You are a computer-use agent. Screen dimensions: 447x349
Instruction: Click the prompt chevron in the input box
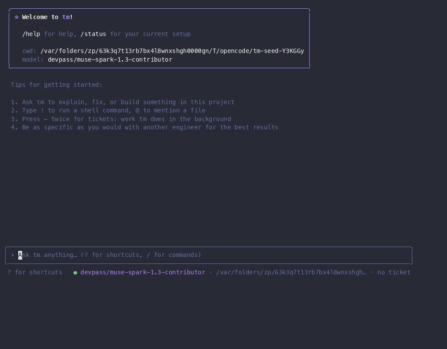click(13, 255)
